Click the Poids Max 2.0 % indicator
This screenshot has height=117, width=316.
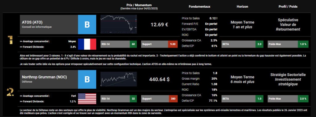click(288, 99)
